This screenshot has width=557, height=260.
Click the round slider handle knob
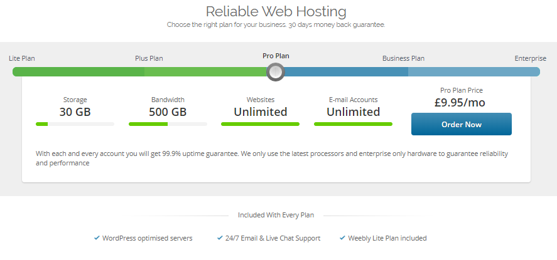point(276,72)
